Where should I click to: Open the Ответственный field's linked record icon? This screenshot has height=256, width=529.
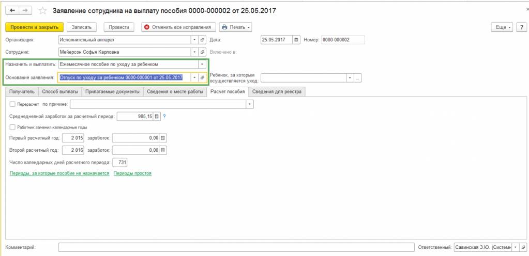[523, 247]
